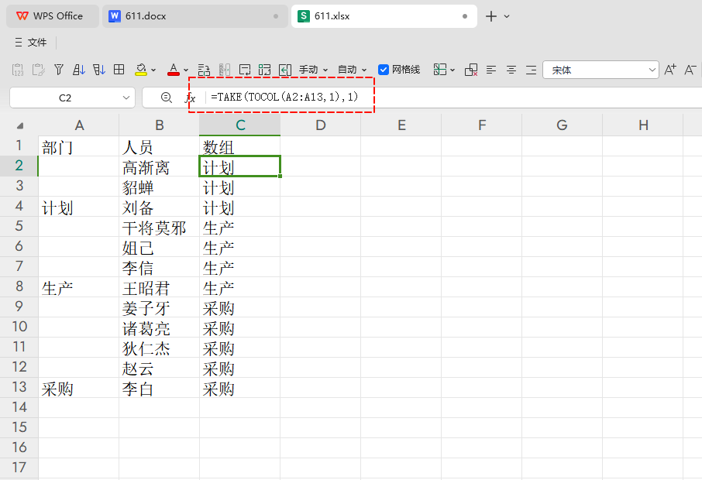Open the font color dropdown arrow

point(186,70)
